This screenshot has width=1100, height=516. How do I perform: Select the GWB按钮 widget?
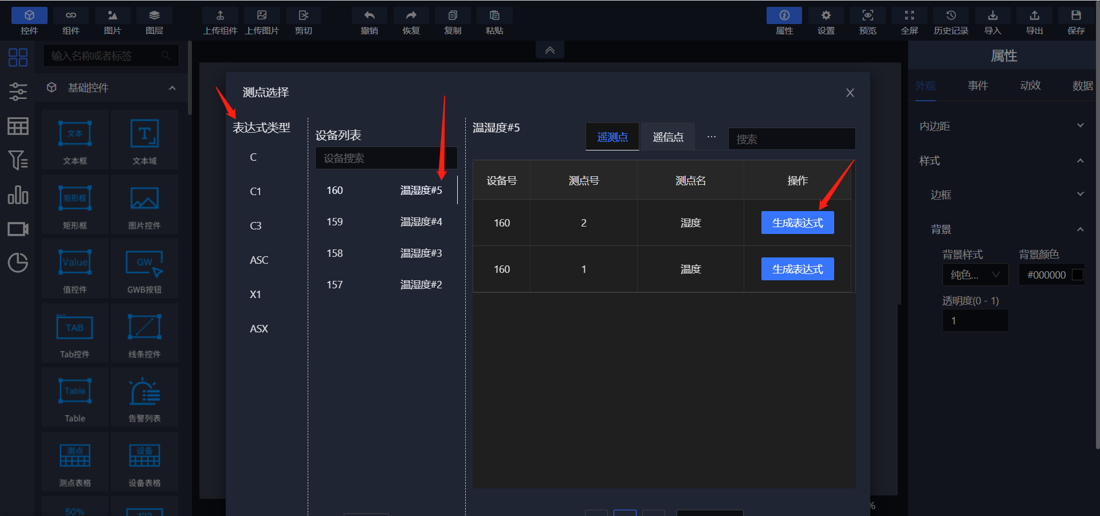(144, 268)
